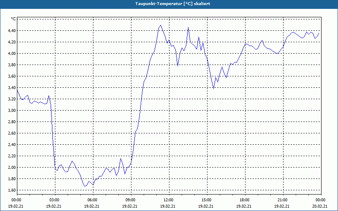Image resolution: width=338 pixels, height=211 pixels.
Task: Pick the '1,60' y-axis tick label
Action: pyautogui.click(x=12, y=190)
